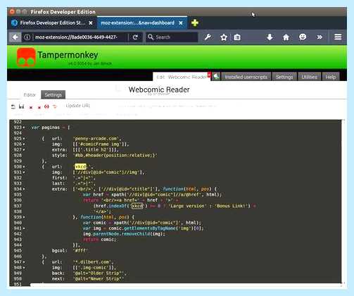Click the horizontal scrollbar below the code editor

pyautogui.click(x=185, y=285)
